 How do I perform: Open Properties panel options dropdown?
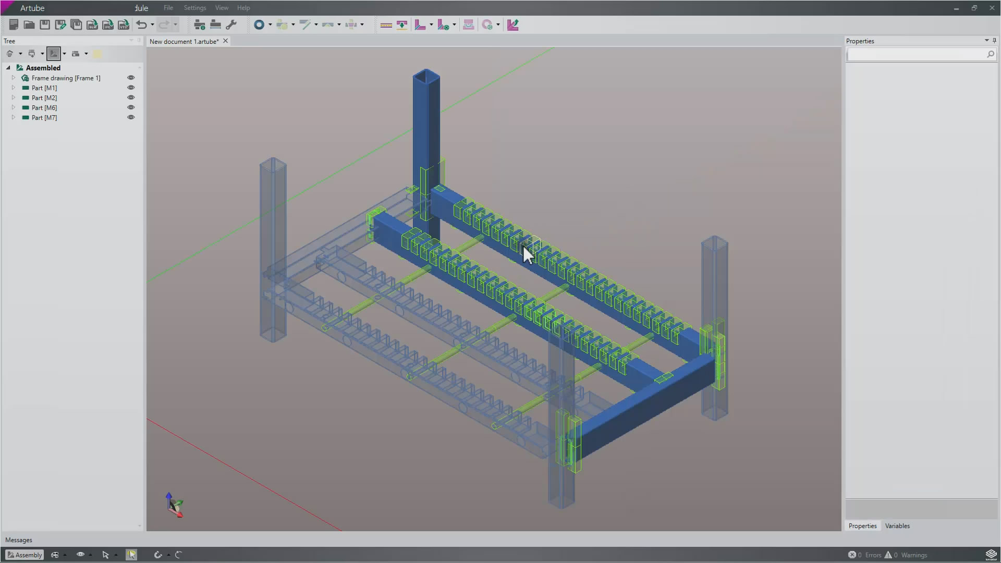click(x=986, y=41)
